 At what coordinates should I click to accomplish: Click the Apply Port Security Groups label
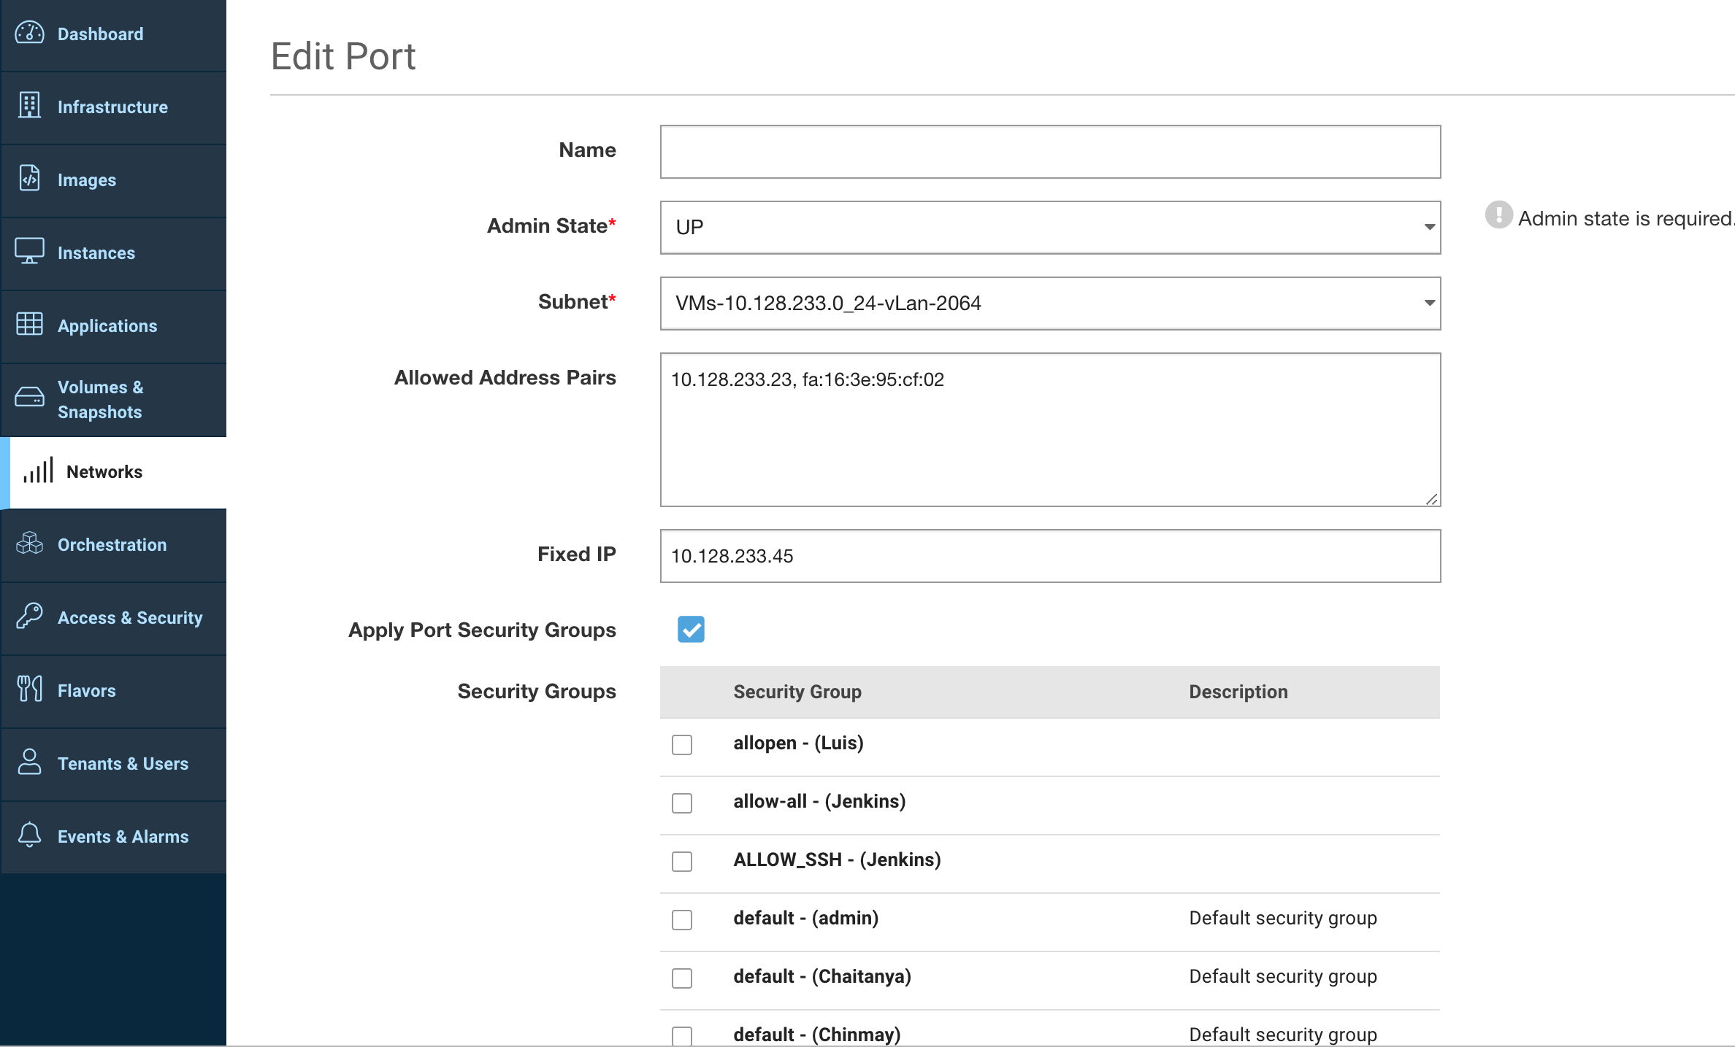482,630
